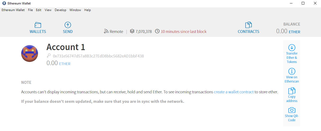This screenshot has width=321, height=131.
Task: Click the Remote label in status area
Action: 117,32
